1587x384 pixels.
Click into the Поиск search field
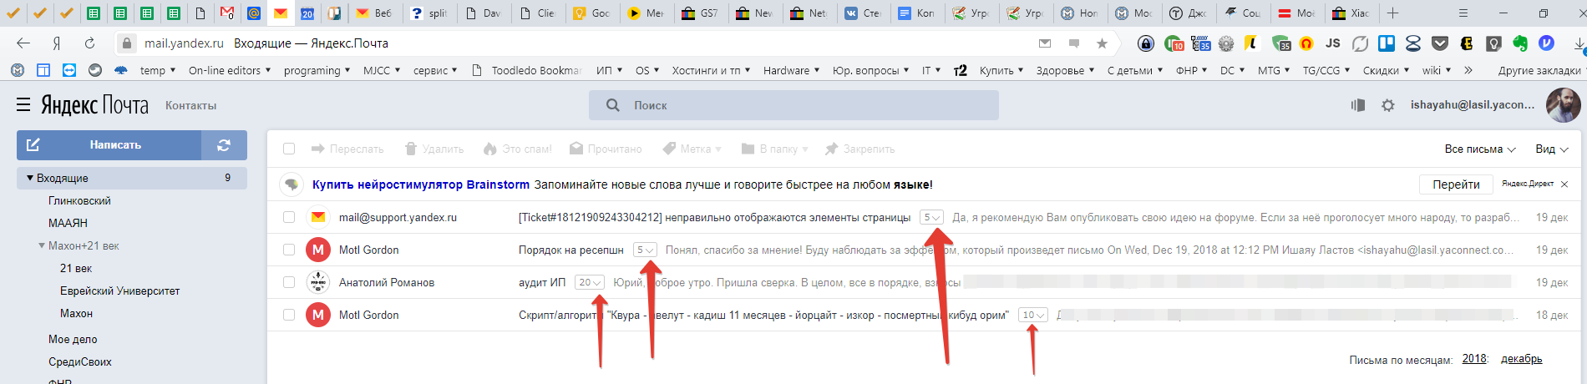pos(793,105)
